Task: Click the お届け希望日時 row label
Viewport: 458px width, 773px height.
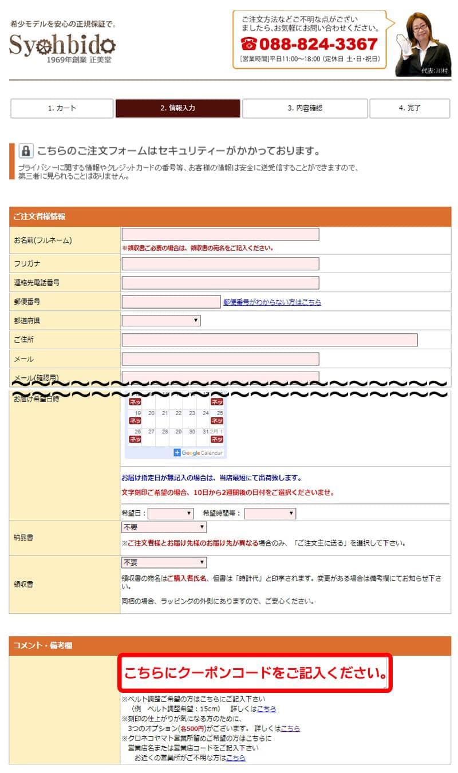Action: tap(37, 399)
